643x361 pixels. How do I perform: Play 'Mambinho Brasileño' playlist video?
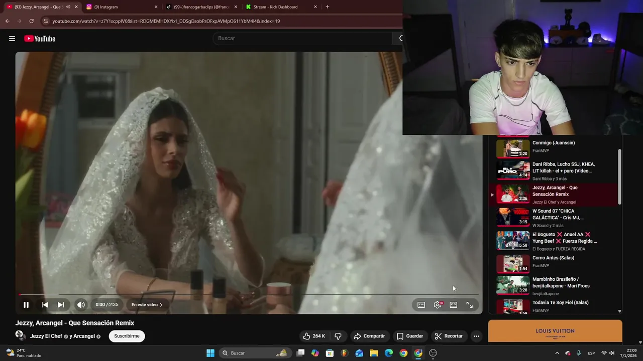pos(554,285)
